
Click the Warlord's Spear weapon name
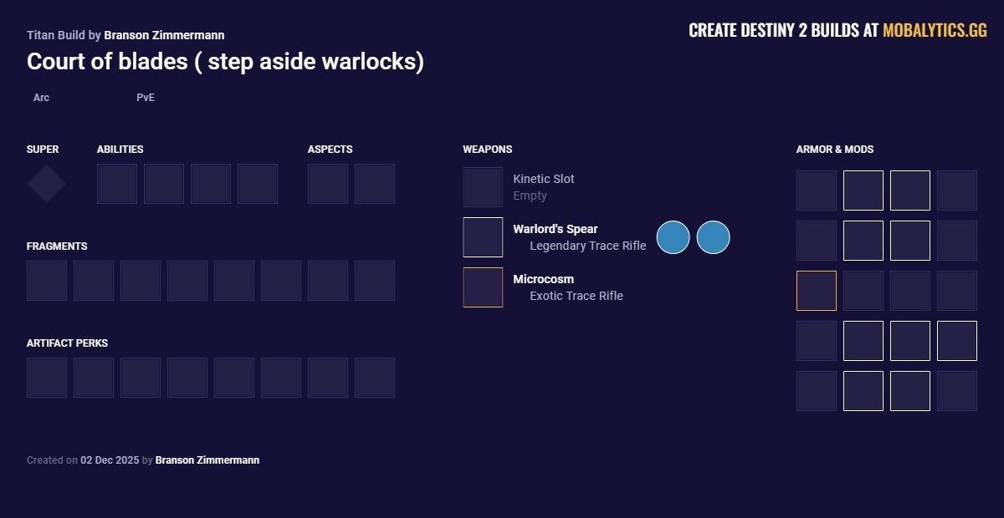pos(556,229)
